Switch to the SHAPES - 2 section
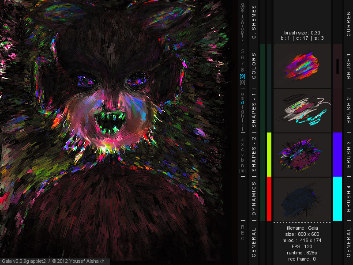 (254, 154)
